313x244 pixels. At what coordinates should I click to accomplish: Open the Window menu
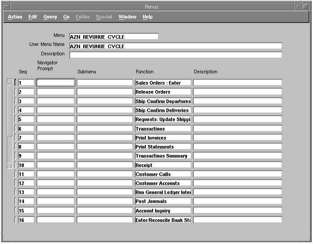pyautogui.click(x=127, y=17)
